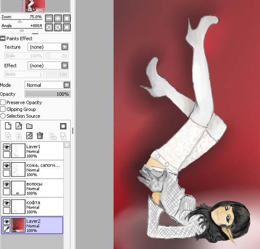Open the blending Mode dropdown
Viewport: 260px width, 249px height.
click(67, 85)
